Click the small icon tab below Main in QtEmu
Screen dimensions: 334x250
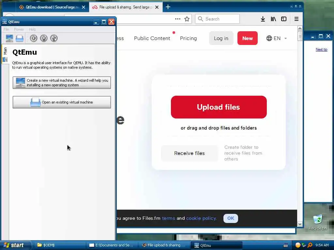click(5, 60)
